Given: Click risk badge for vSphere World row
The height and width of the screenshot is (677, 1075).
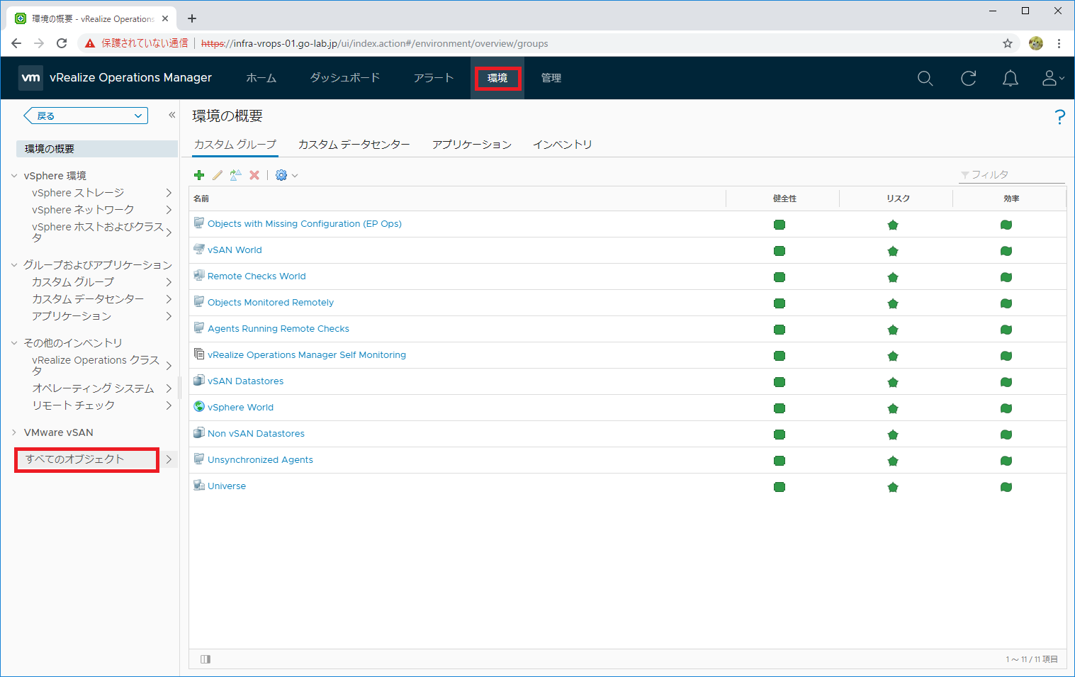Looking at the screenshot, I should pos(893,408).
